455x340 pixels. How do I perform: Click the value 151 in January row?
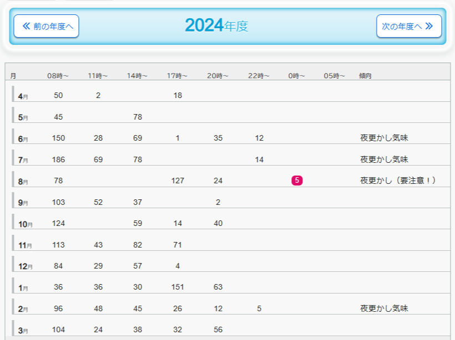pos(178,287)
